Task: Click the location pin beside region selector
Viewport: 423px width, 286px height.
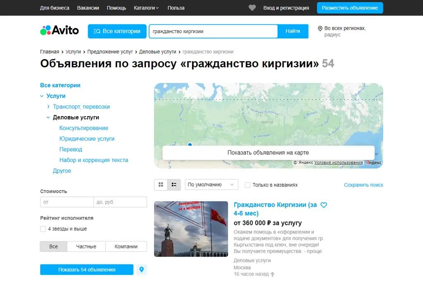Action: (x=319, y=29)
